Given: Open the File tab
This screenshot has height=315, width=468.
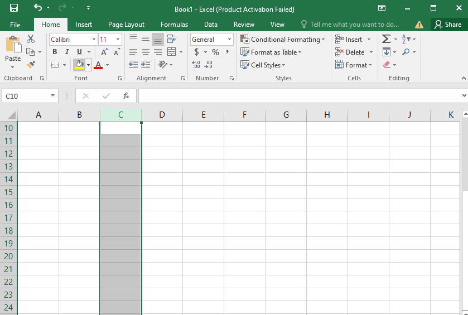Looking at the screenshot, I should point(15,25).
